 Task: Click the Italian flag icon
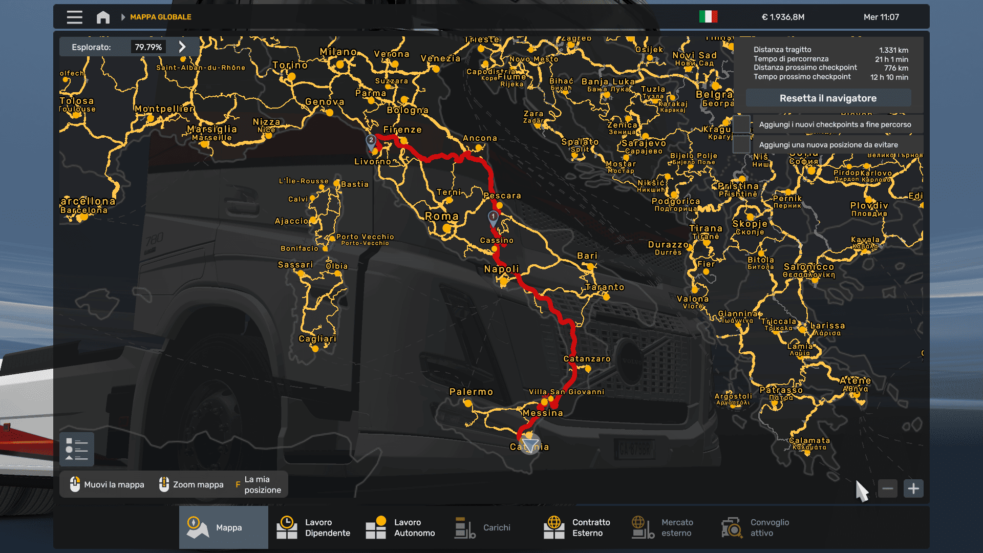(x=708, y=17)
